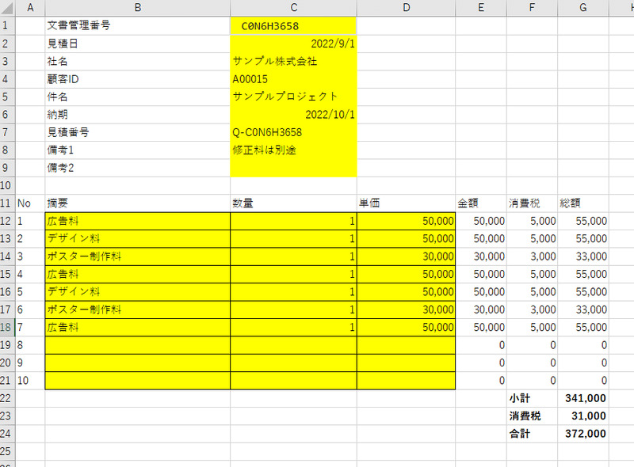
Task: Click the 消費税 total showing 31,000
Action: click(x=586, y=416)
